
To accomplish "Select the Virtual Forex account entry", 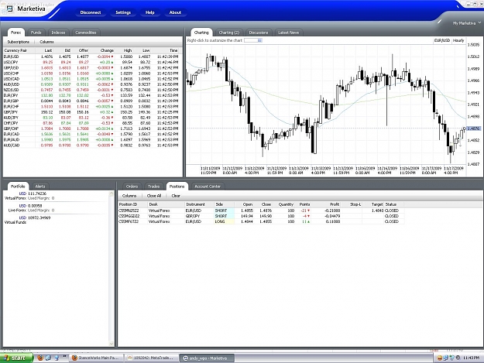I will [x=57, y=196].
